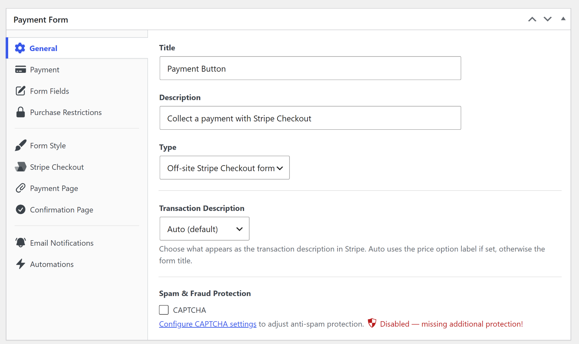
Task: Click the Stripe Checkout icon
Action: point(20,167)
